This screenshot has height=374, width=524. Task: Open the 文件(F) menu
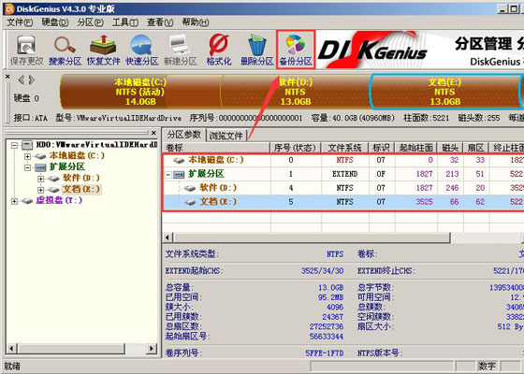20,22
